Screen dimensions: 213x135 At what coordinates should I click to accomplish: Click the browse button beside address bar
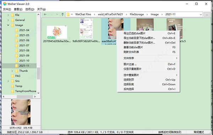point(207,15)
